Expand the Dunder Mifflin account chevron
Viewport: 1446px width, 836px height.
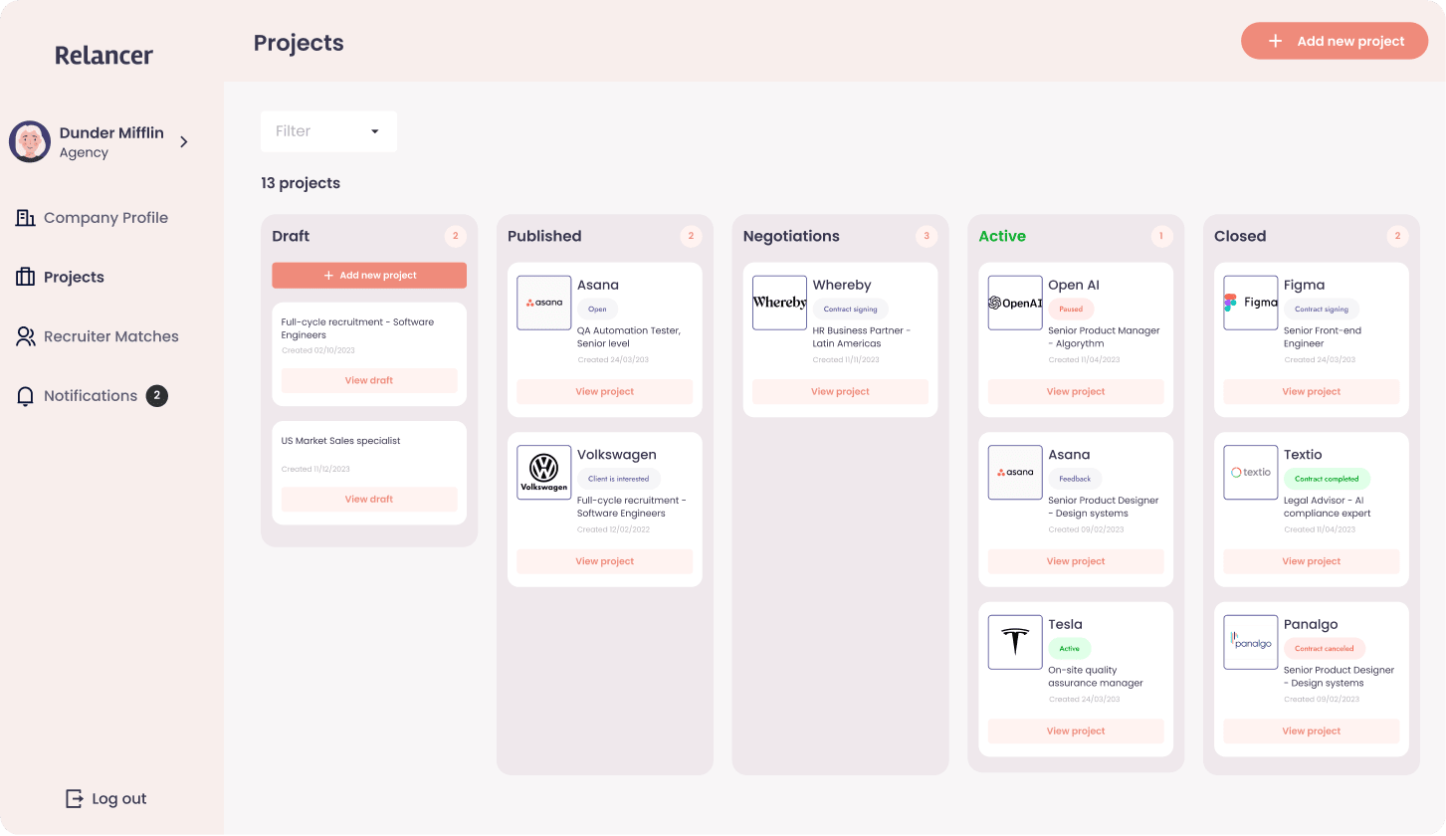coord(184,142)
